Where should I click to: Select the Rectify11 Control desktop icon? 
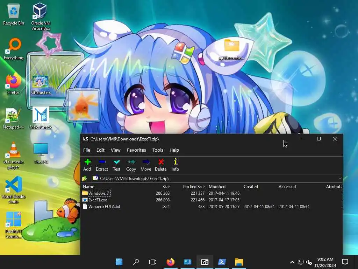point(14,225)
